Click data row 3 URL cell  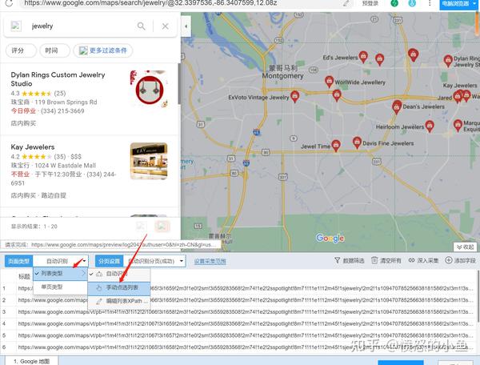coord(246,311)
